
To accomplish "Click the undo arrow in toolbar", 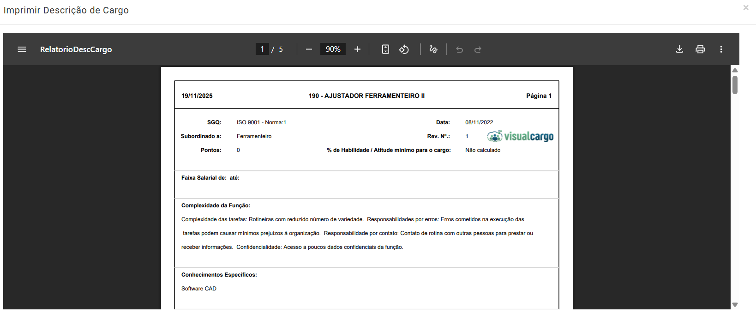I will (459, 49).
